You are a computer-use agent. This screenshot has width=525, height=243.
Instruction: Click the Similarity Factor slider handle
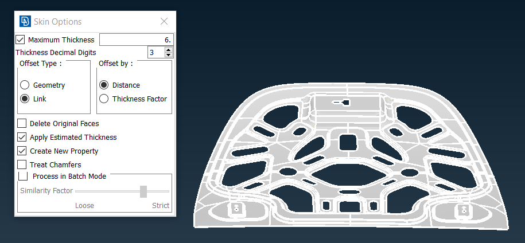pyautogui.click(x=143, y=191)
